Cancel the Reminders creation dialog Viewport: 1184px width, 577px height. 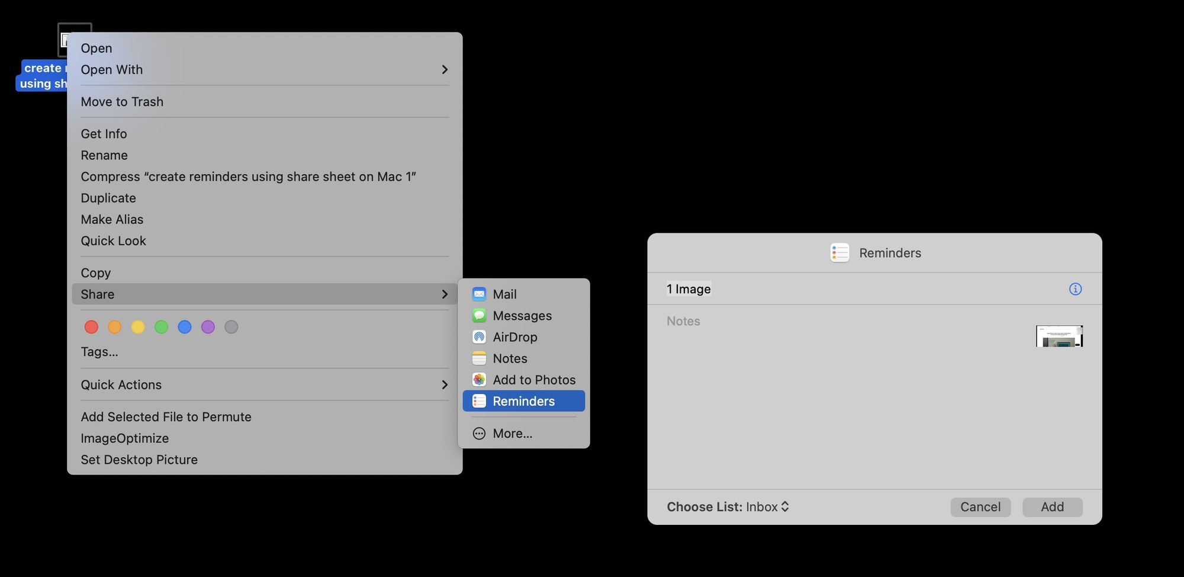(980, 507)
